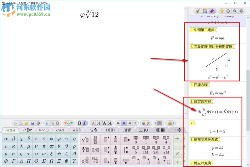This screenshot has height=167, width=250.
Task: Enable center alignment
Action: (x=124, y=123)
